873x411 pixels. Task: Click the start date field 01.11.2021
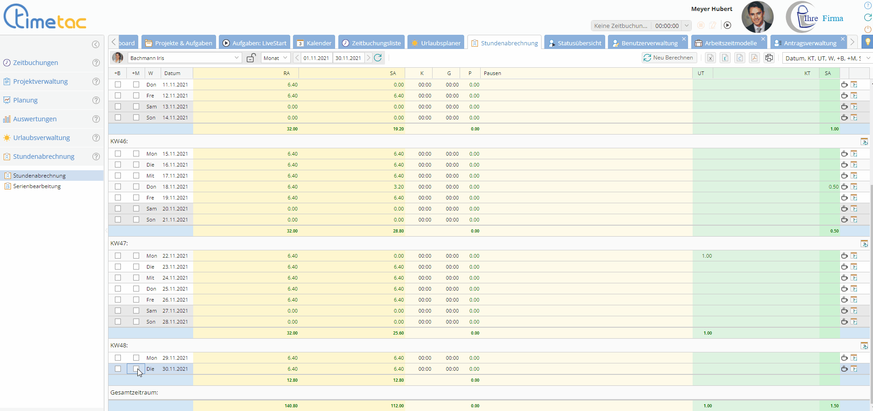tap(316, 58)
